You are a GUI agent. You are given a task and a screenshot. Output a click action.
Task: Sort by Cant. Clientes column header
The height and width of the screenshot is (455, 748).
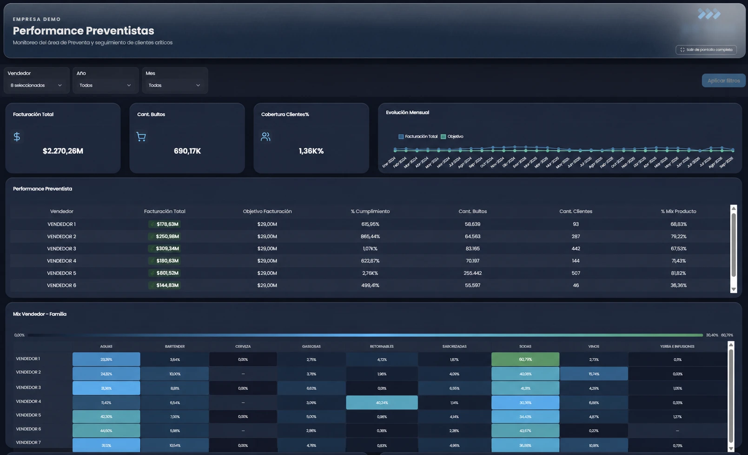coord(576,211)
